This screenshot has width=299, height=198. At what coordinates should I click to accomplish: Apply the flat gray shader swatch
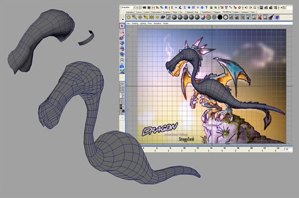[214, 17]
